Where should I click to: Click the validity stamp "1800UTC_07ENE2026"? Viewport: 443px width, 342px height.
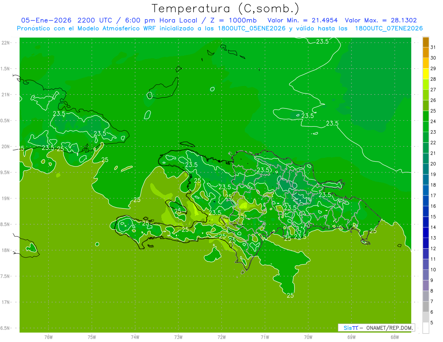[x=389, y=28]
